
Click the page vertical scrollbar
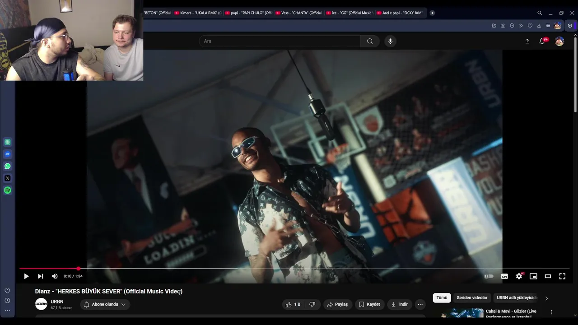tap(575, 74)
